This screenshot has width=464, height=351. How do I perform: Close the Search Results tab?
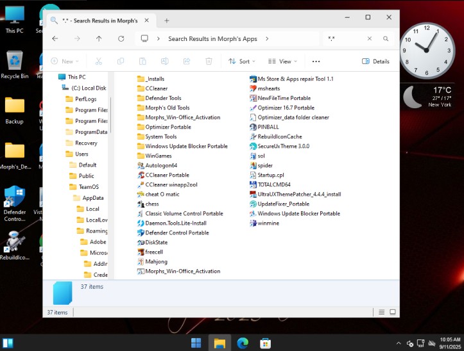tap(146, 20)
